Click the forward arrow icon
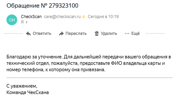Screen dimensions: 182x99 pyautogui.click(x=61, y=34)
